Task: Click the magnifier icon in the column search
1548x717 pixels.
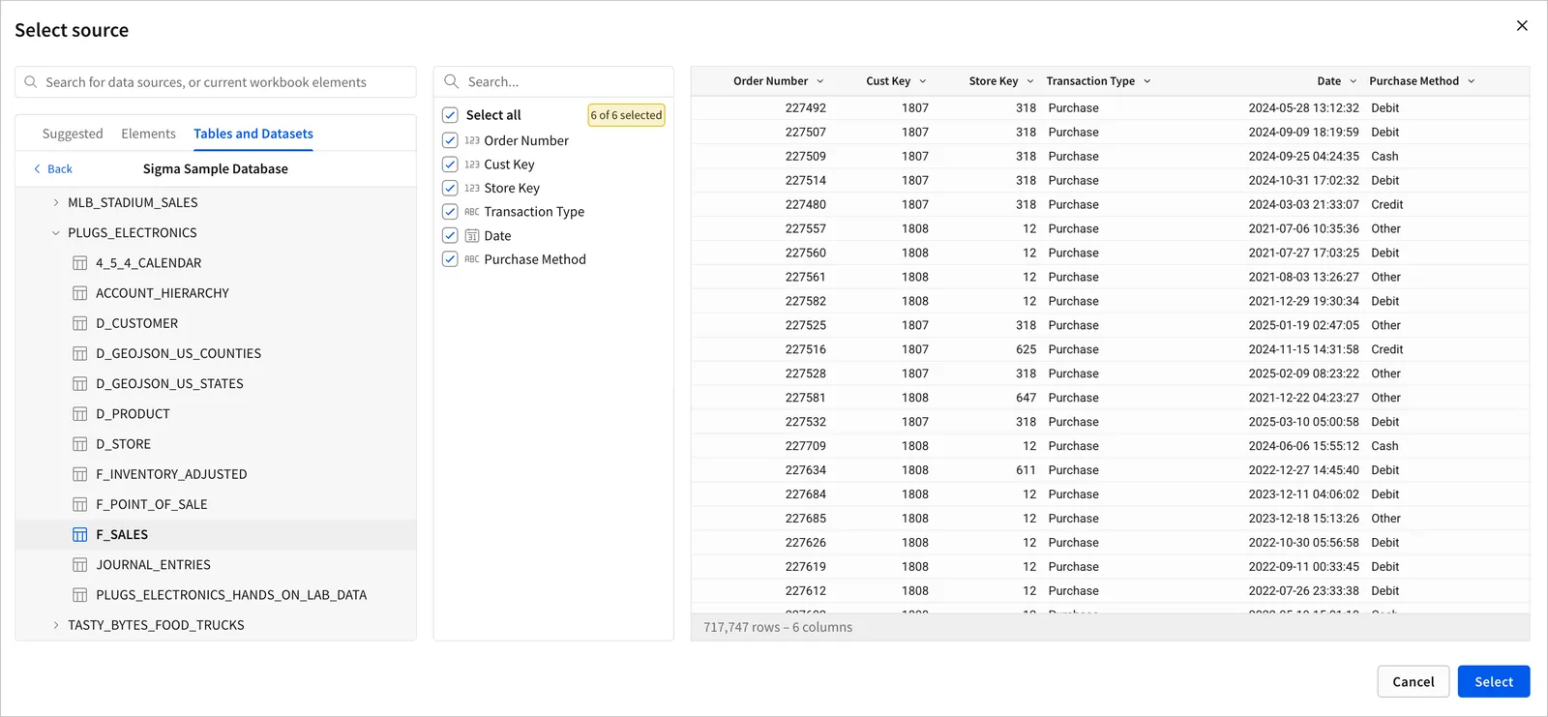Action: [451, 81]
